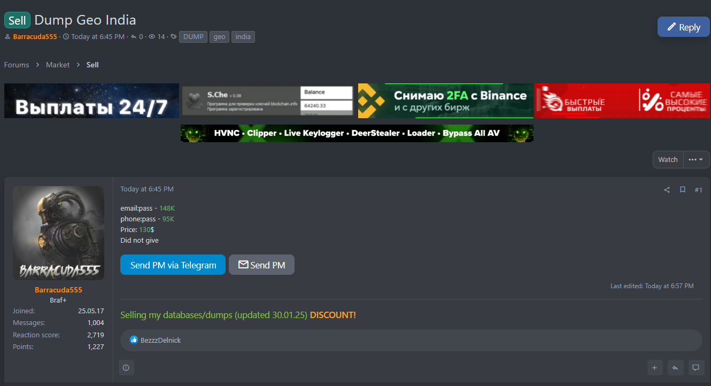
Task: Click the plus multi-quote icon
Action: 655,368
